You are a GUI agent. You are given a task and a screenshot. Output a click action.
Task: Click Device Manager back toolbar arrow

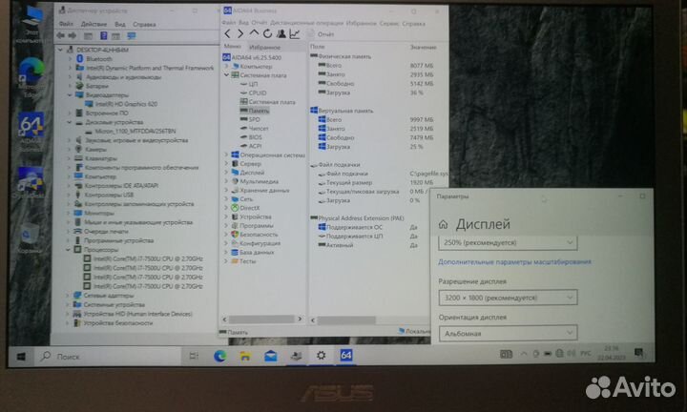coord(60,36)
